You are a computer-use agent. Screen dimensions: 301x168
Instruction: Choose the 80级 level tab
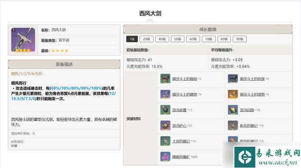224,39
